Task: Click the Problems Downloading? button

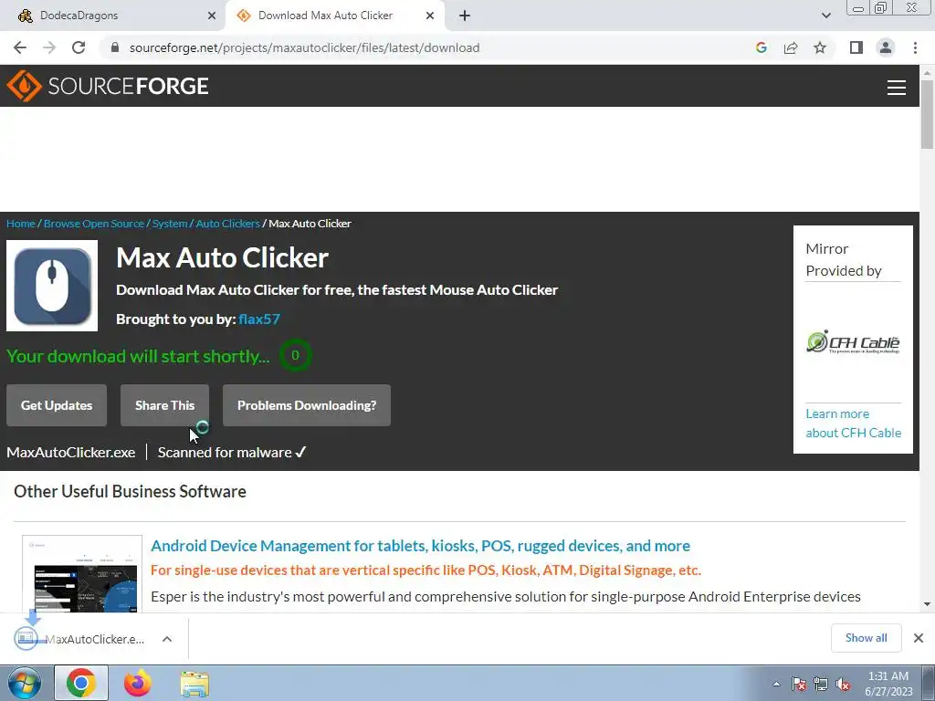Action: click(x=307, y=405)
